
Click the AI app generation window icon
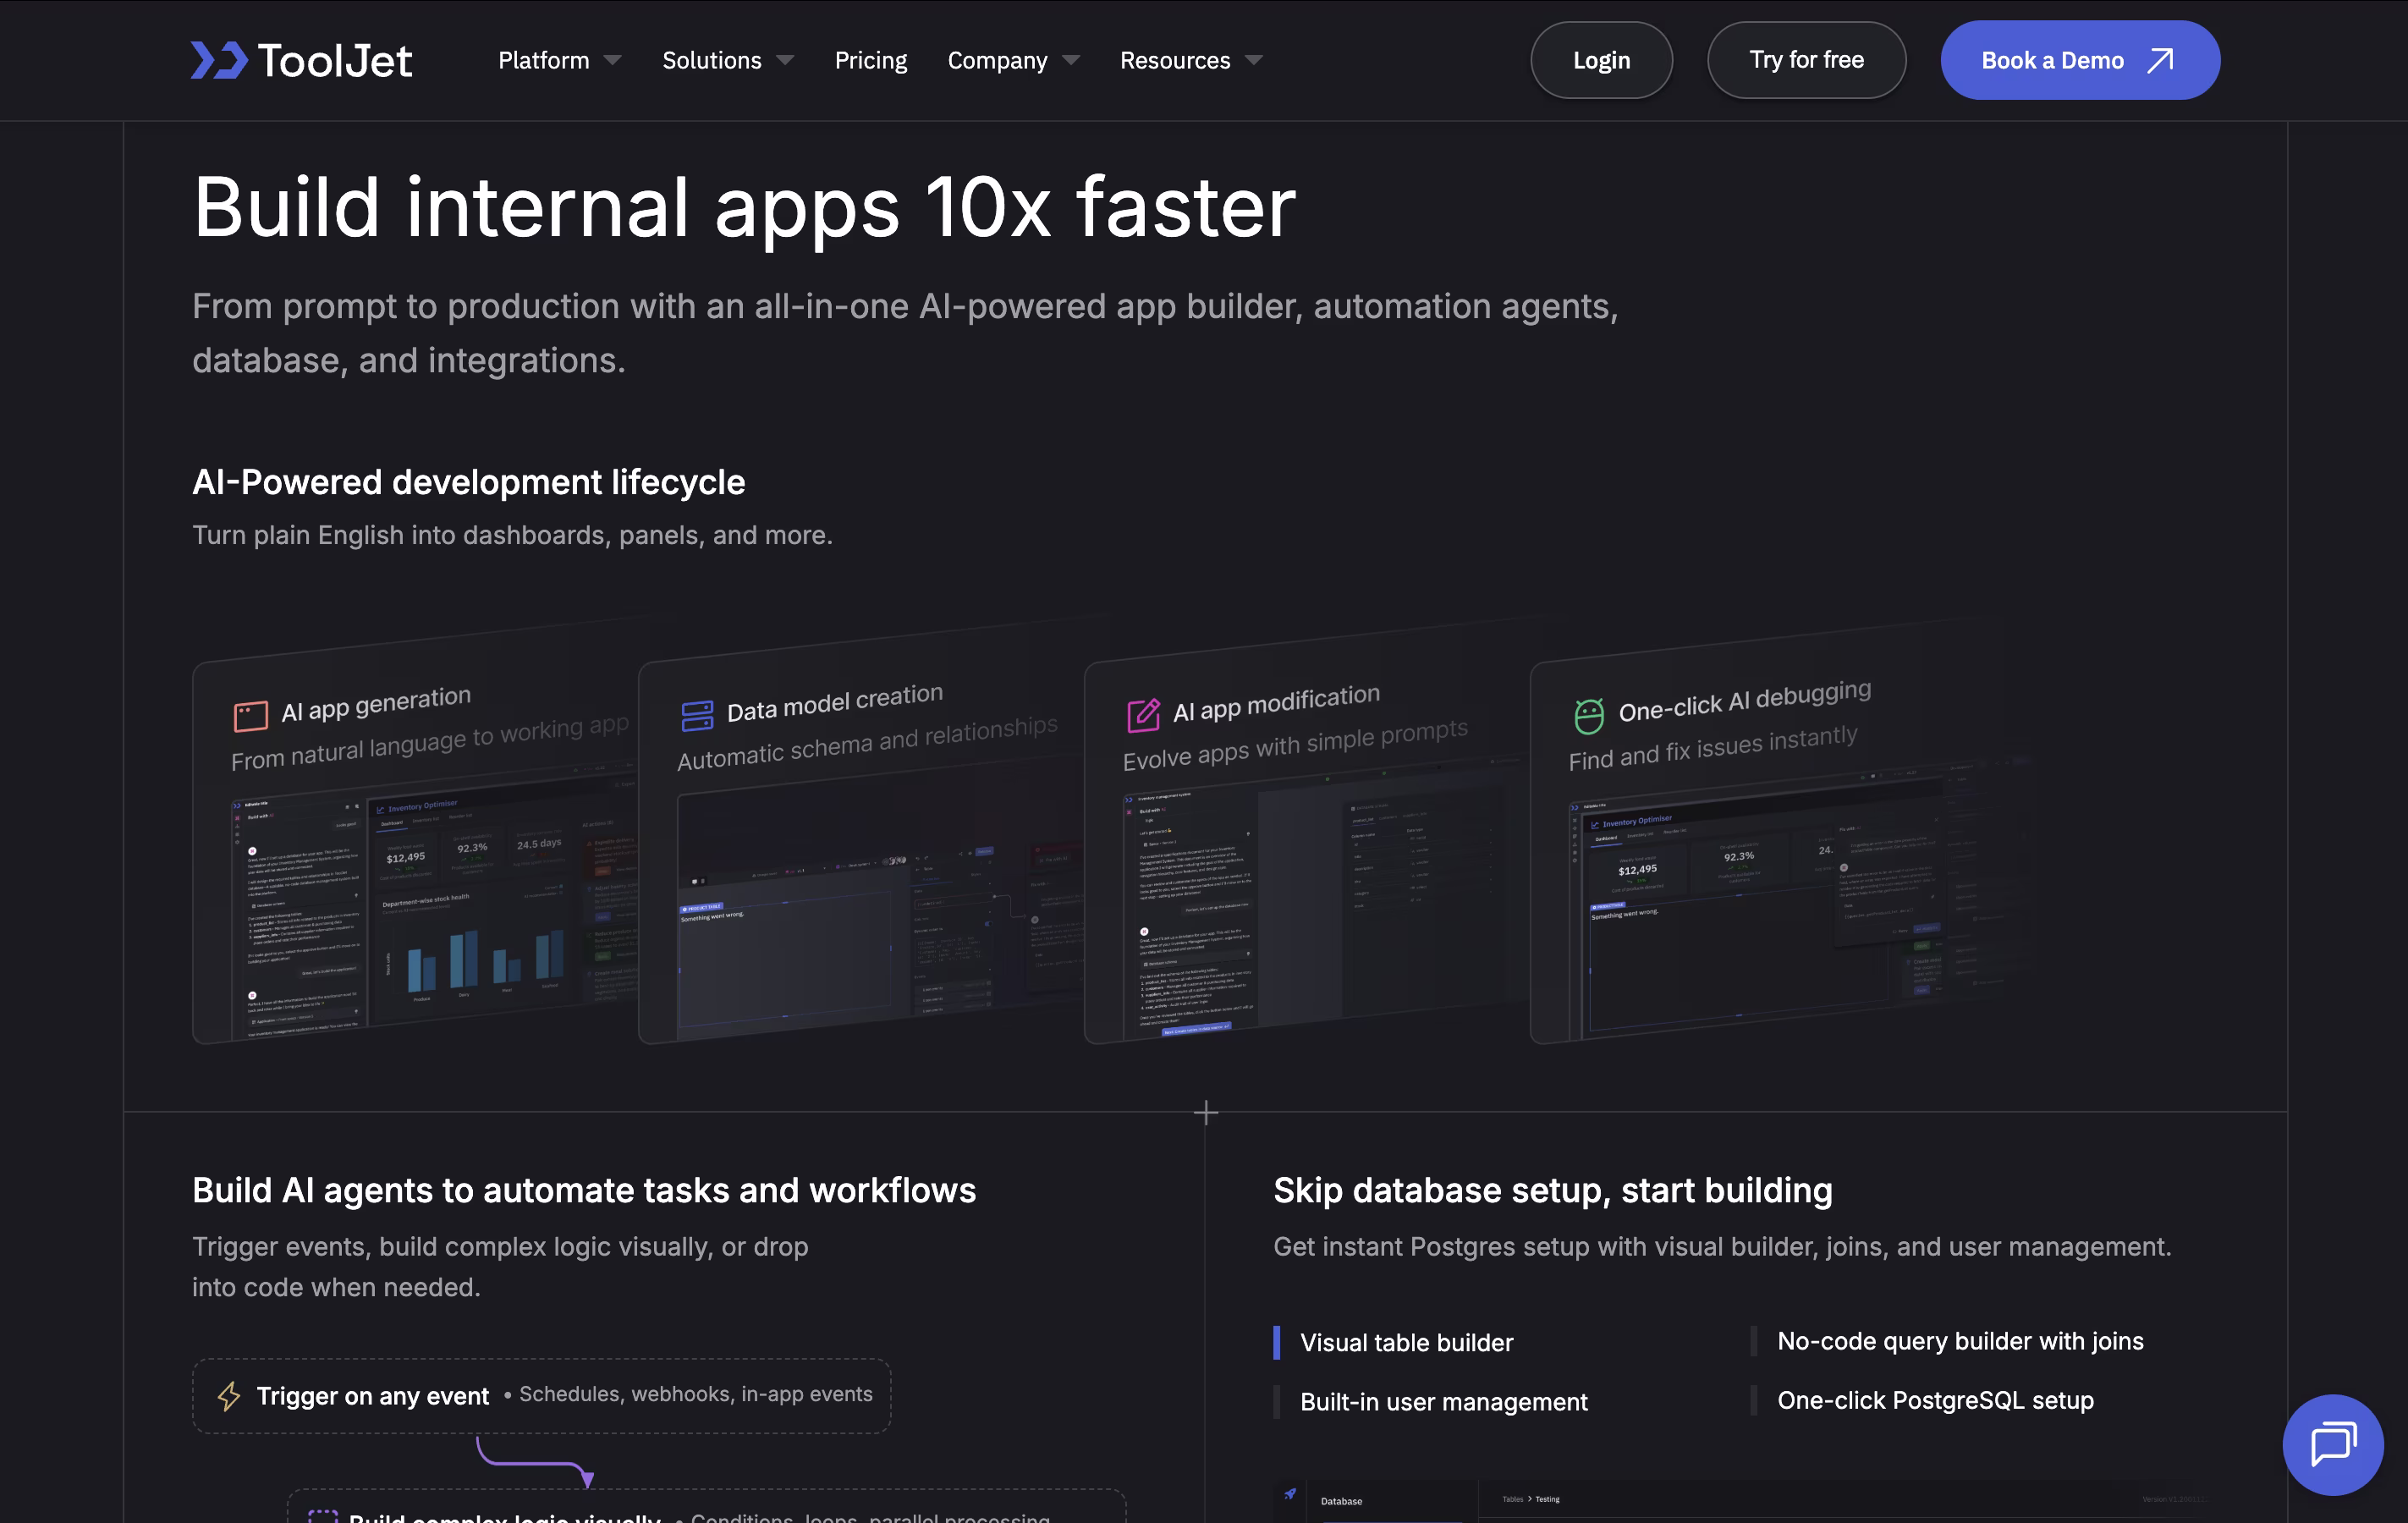pos(251,716)
